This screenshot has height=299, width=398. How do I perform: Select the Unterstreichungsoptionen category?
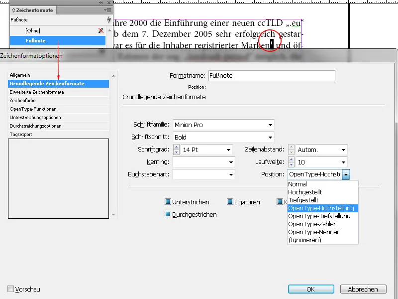tap(58, 118)
